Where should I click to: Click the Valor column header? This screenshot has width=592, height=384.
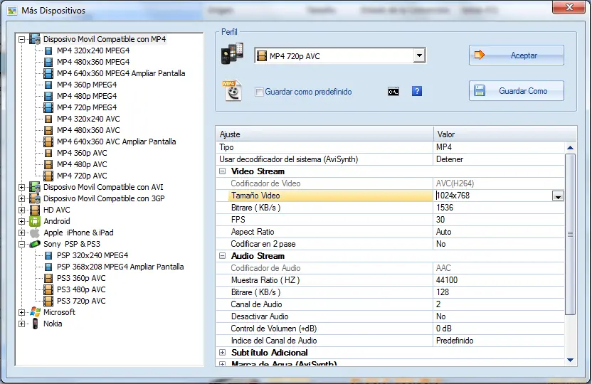click(x=505, y=134)
